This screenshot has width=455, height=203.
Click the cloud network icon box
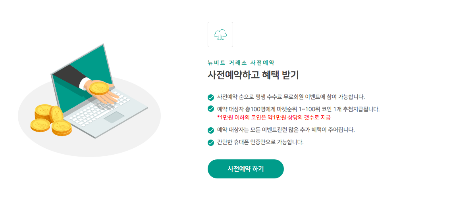220,34
